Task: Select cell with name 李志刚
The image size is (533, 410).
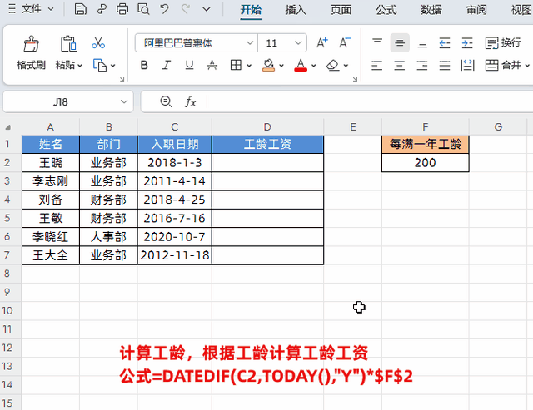Action: [x=50, y=181]
